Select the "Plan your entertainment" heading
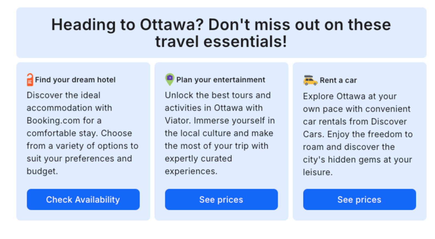Viewport: 435px width, 239px height. [221, 80]
